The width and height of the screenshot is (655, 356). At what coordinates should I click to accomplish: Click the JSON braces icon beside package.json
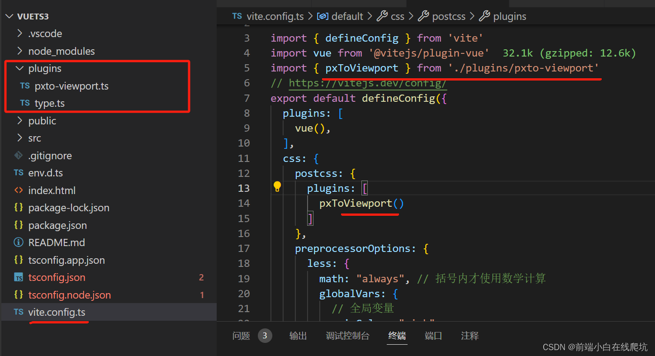pyautogui.click(x=19, y=225)
